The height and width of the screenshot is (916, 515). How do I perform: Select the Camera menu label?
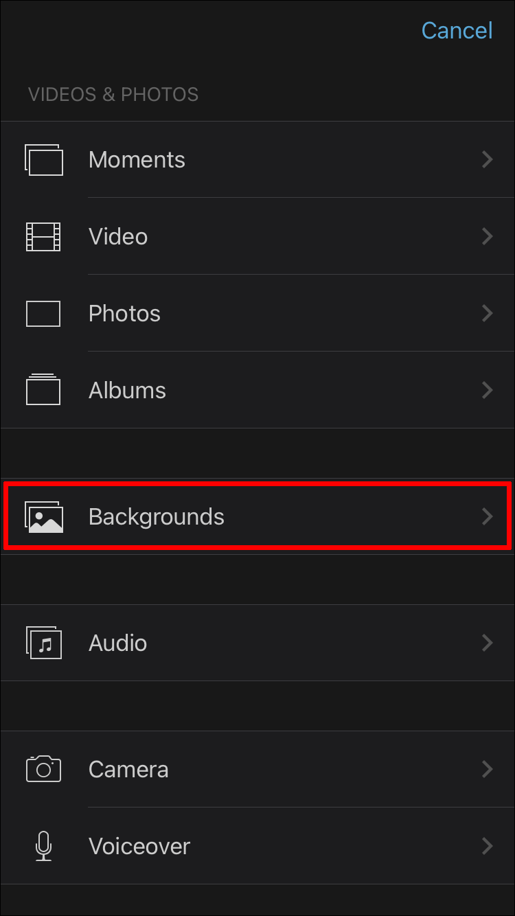click(x=128, y=769)
